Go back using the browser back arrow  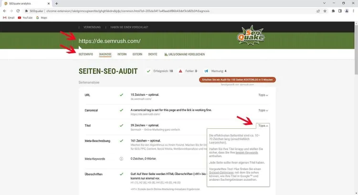pos(5,11)
